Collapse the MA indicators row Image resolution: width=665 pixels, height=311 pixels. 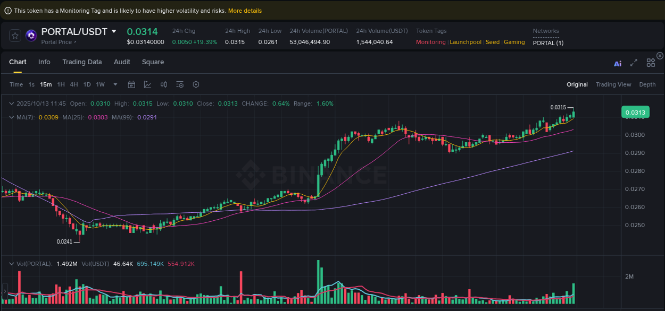(12, 117)
